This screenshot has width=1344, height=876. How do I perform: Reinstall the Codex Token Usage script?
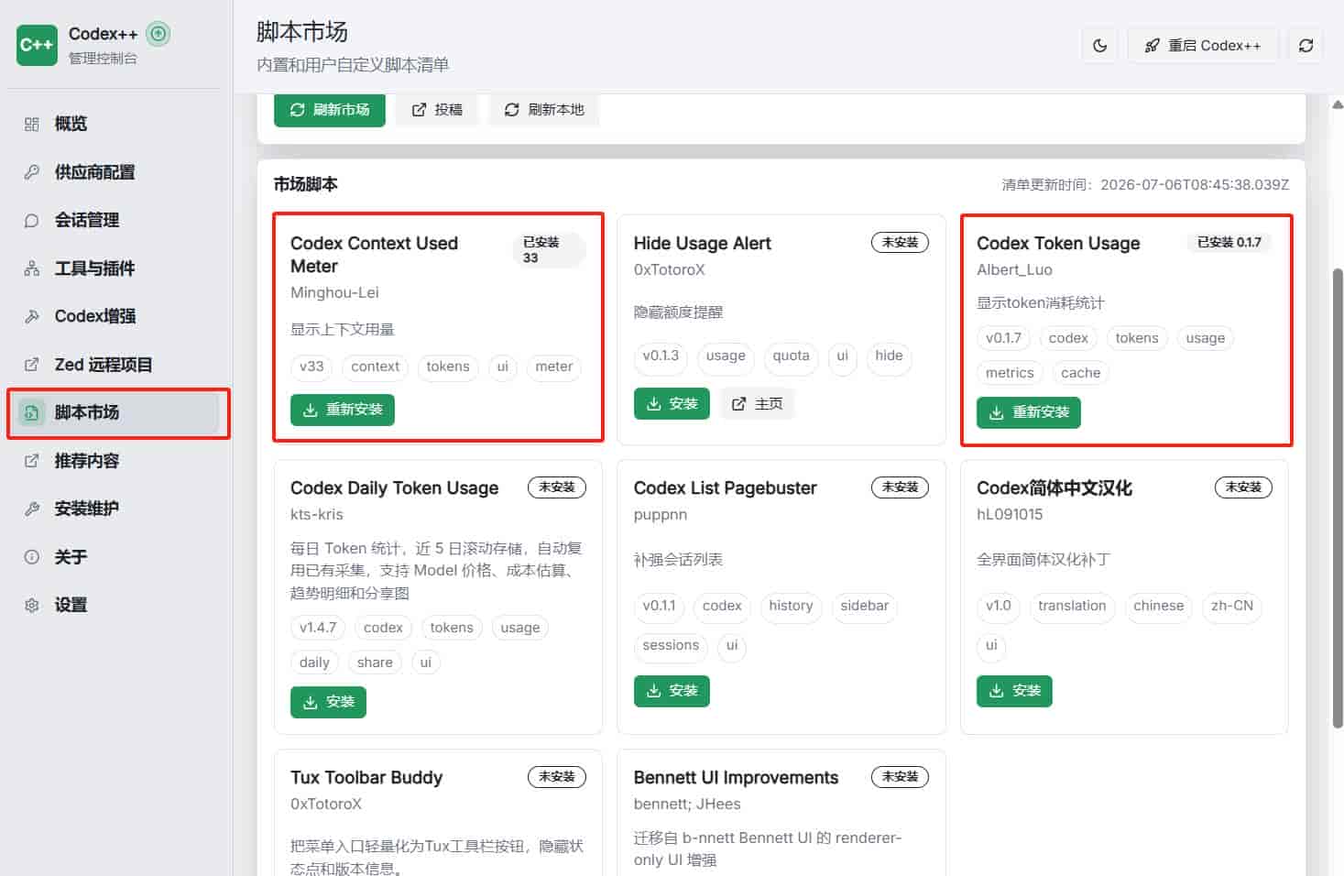coord(1029,412)
